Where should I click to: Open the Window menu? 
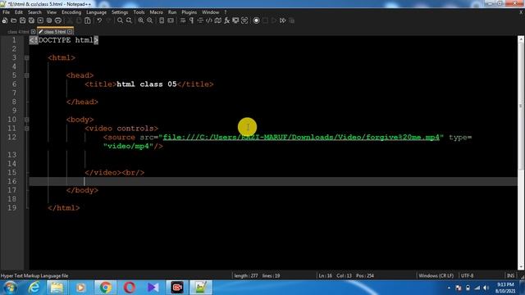(x=210, y=12)
